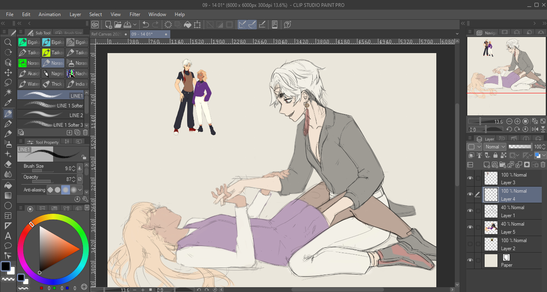Open the save options dropdown arrow
This screenshot has height=292, width=547.
point(135,25)
